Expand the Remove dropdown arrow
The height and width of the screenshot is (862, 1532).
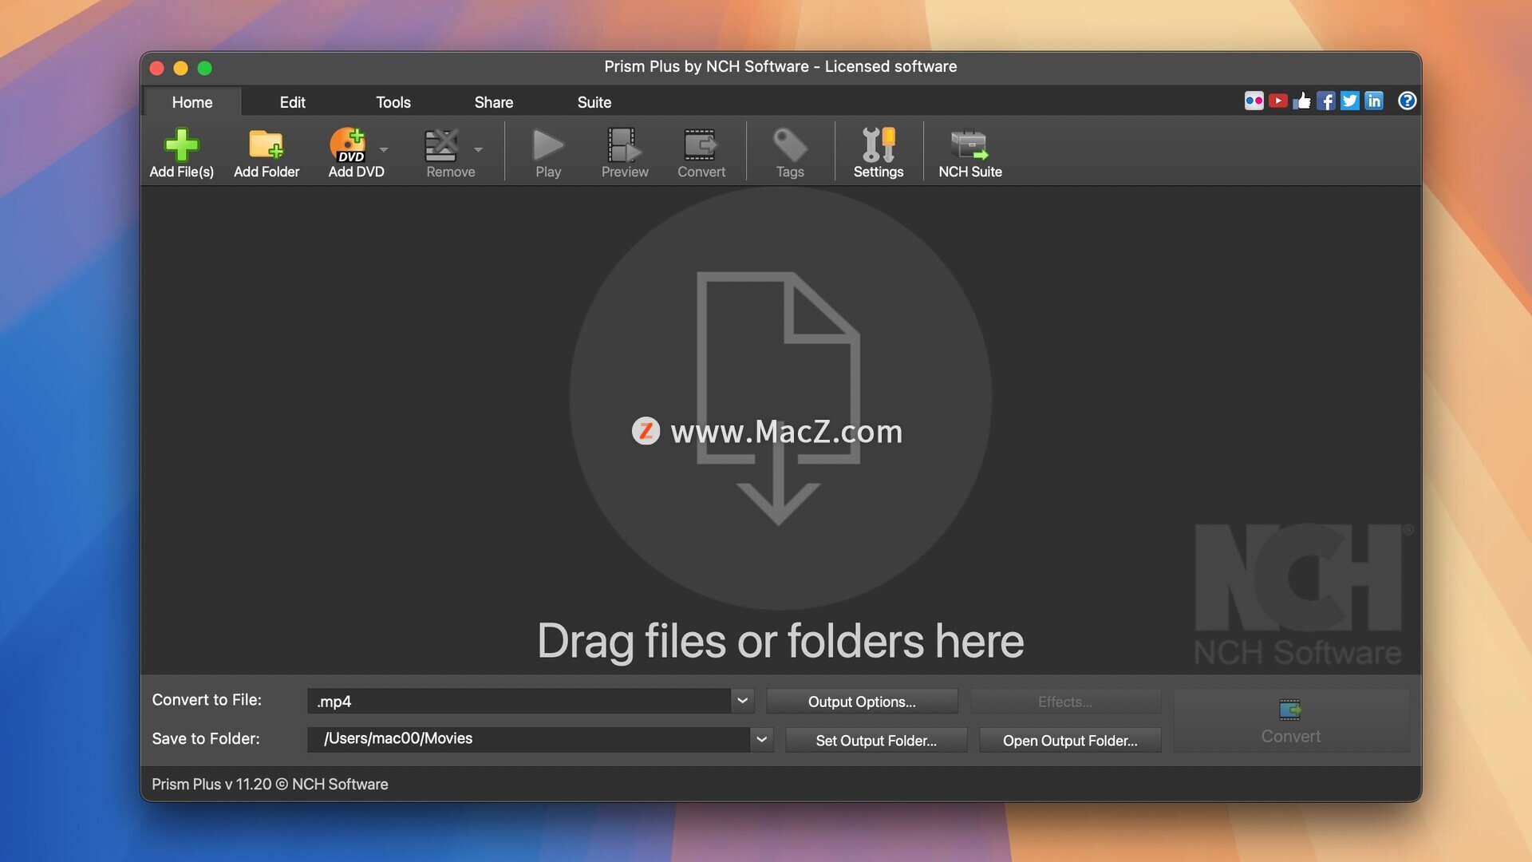coord(478,150)
